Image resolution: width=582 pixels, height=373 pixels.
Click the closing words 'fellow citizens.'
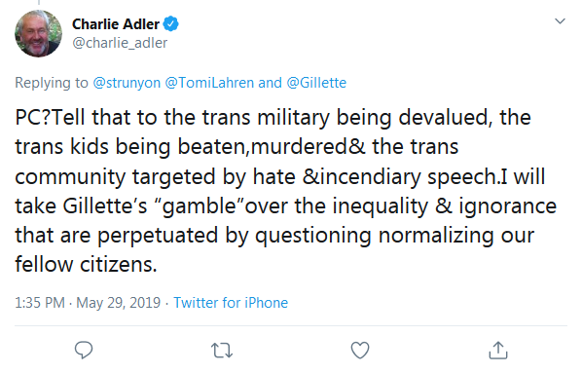(x=86, y=265)
